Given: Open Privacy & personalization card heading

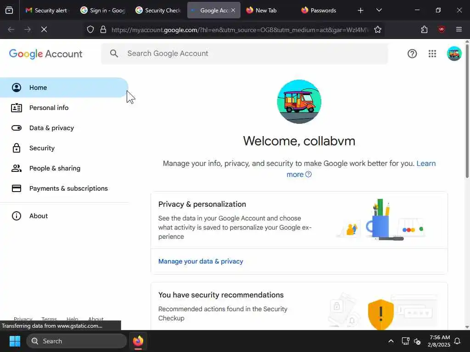Looking at the screenshot, I should (202, 204).
